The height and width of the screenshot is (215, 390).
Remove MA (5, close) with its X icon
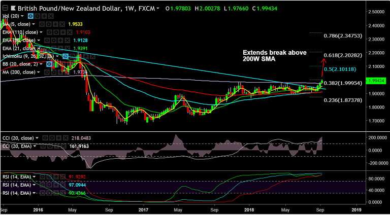click(x=62, y=24)
